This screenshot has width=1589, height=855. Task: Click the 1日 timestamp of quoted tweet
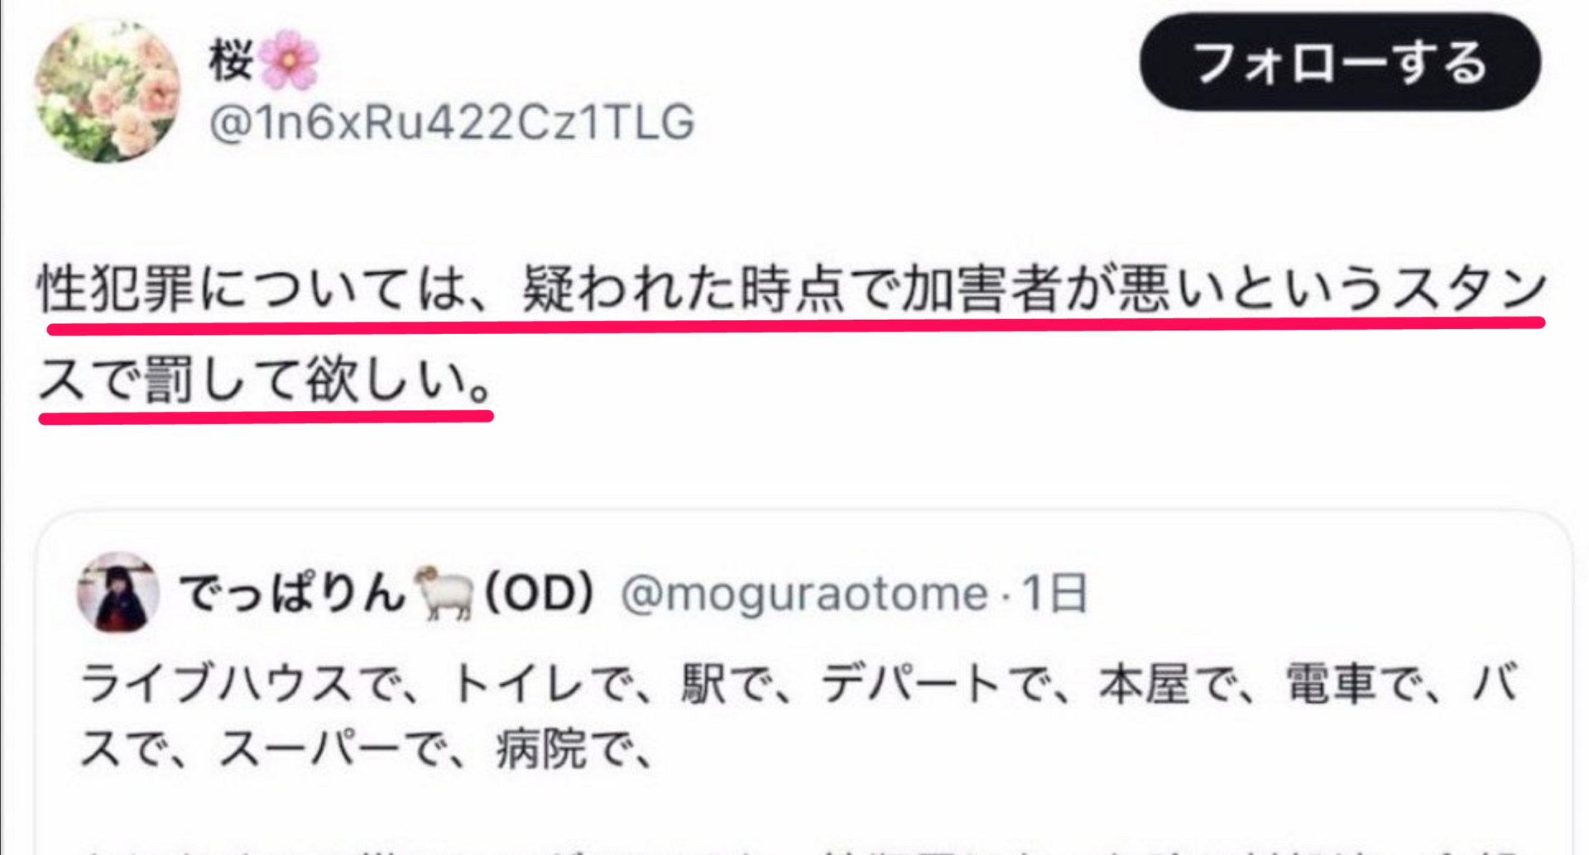1054,594
